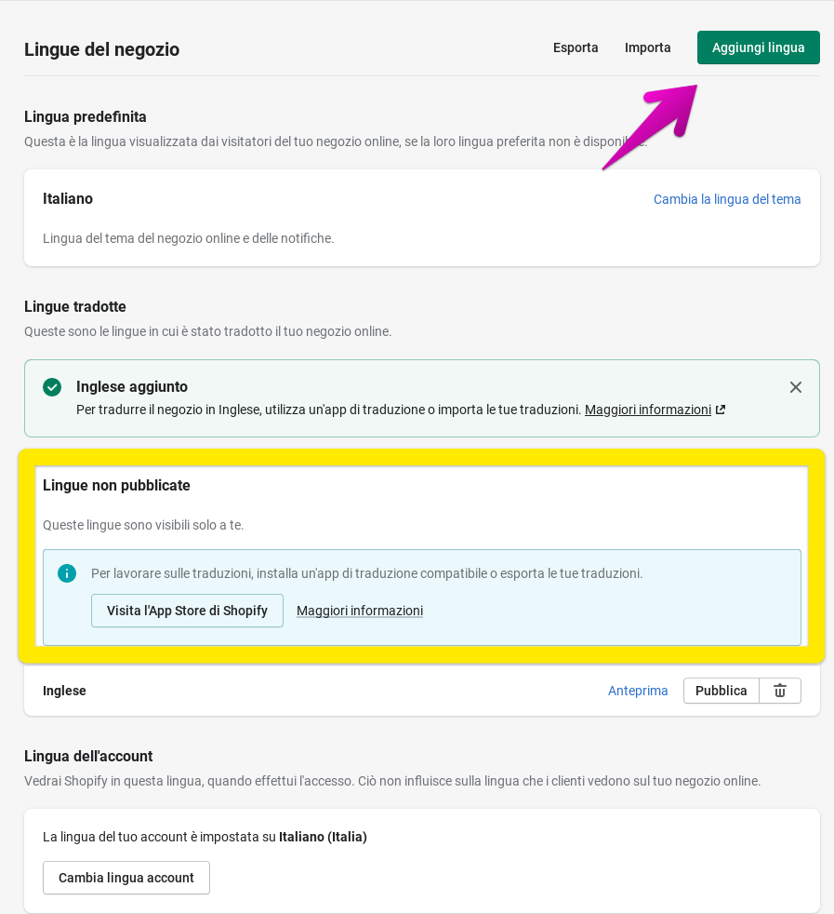Open Anteprima for Inglese

[638, 691]
